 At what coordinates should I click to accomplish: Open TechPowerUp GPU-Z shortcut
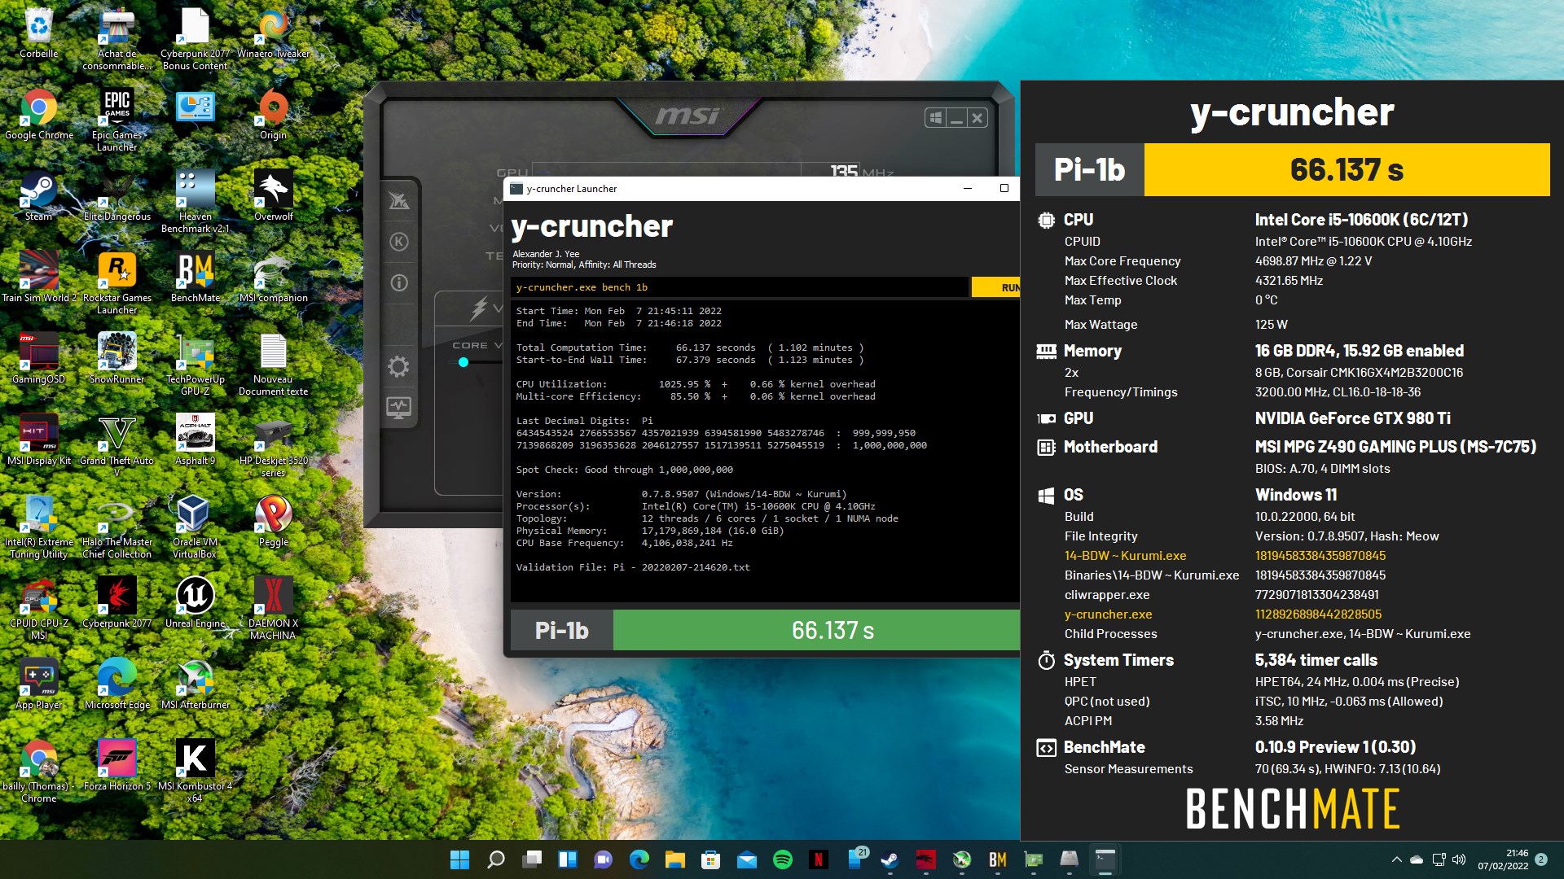[x=195, y=365]
